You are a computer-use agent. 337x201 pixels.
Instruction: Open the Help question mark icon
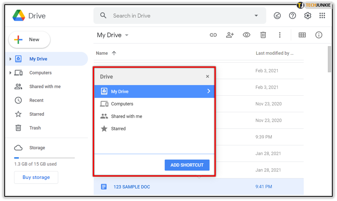[x=292, y=16]
